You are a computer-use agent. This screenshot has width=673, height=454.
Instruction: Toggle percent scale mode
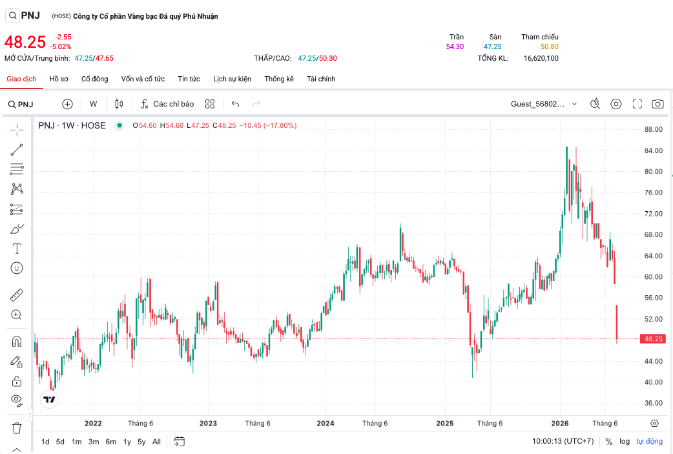click(x=608, y=442)
